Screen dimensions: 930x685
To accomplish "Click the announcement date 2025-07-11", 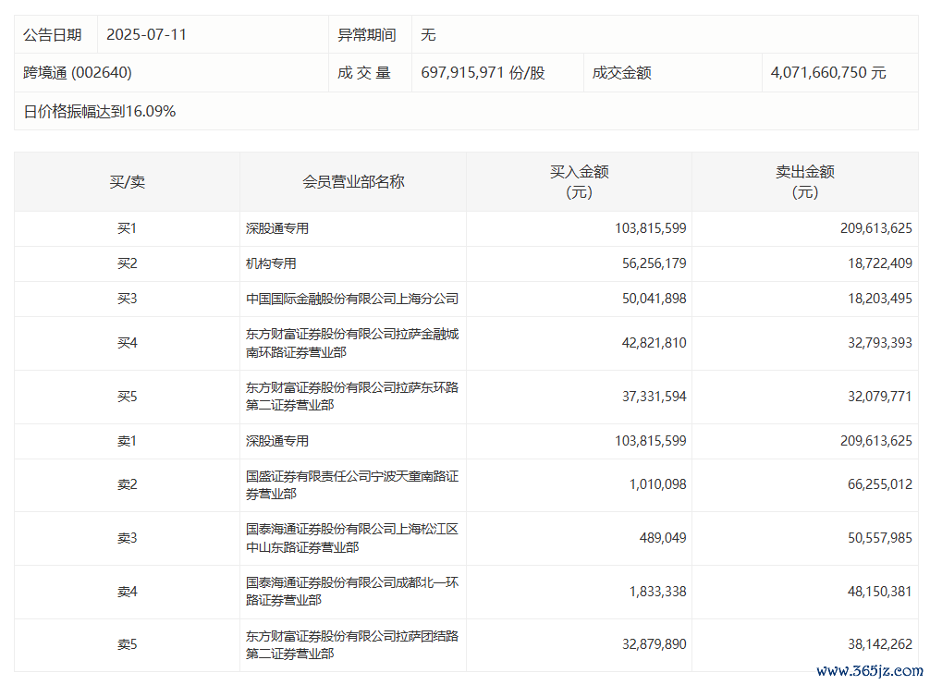I will 146,35.
